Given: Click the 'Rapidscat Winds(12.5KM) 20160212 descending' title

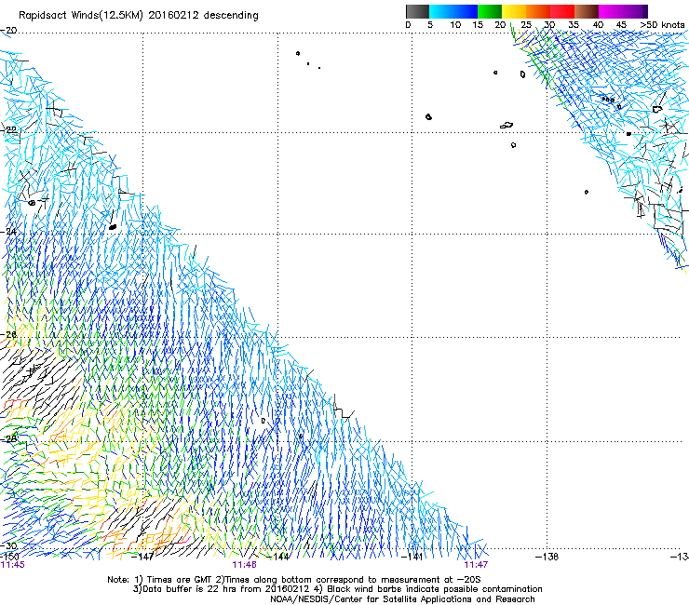Looking at the screenshot, I should pyautogui.click(x=139, y=16).
